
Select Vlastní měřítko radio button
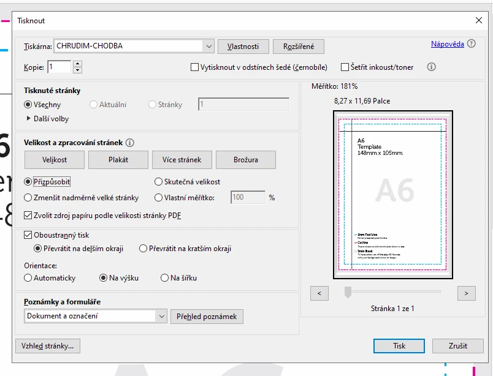pyautogui.click(x=158, y=198)
